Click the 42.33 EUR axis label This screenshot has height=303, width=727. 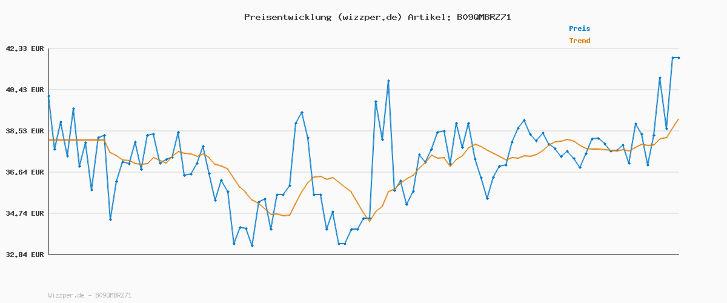(x=25, y=48)
